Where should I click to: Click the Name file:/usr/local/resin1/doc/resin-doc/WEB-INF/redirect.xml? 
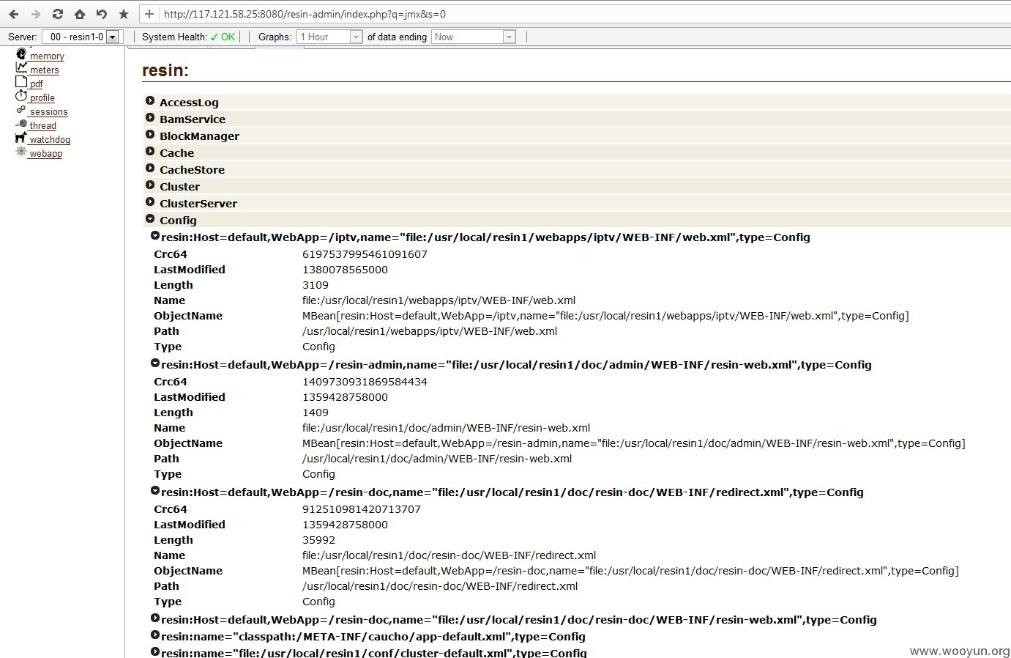coord(449,555)
